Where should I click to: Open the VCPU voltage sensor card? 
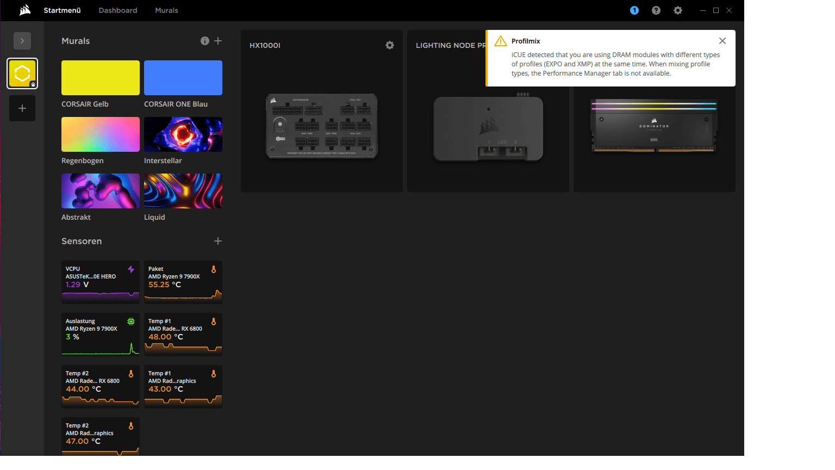coord(101,282)
